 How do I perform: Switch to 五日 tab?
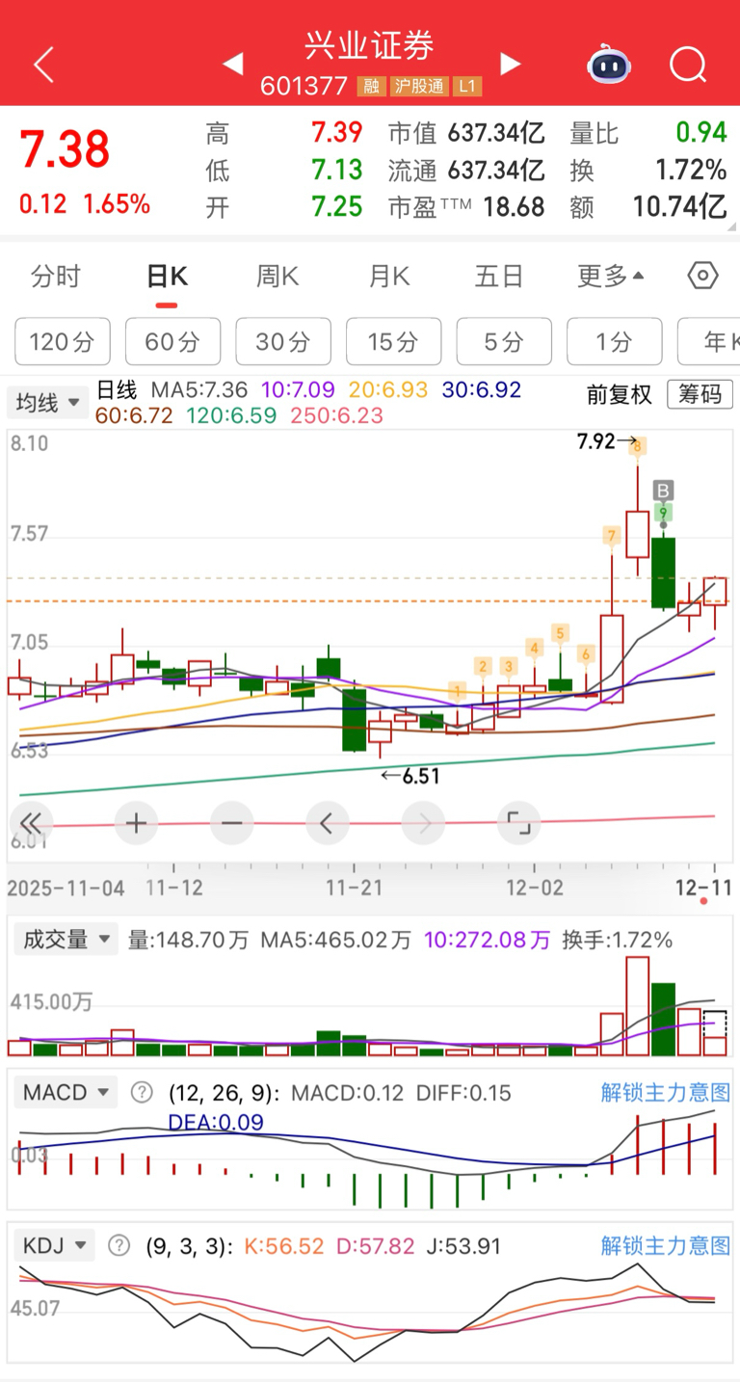tap(499, 277)
